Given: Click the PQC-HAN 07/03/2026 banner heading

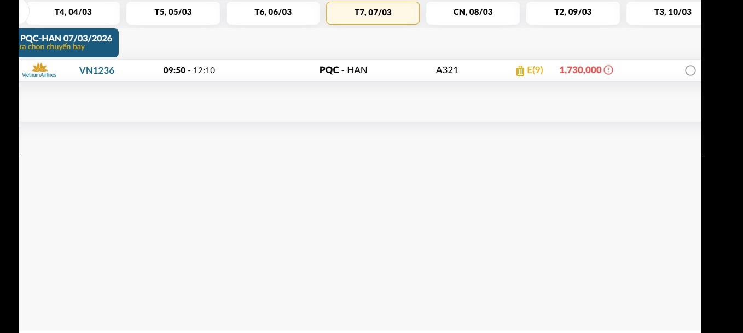Looking at the screenshot, I should 66,39.
